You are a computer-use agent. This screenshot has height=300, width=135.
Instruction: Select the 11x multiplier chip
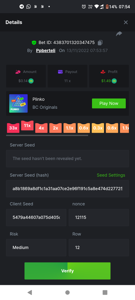(x=27, y=125)
